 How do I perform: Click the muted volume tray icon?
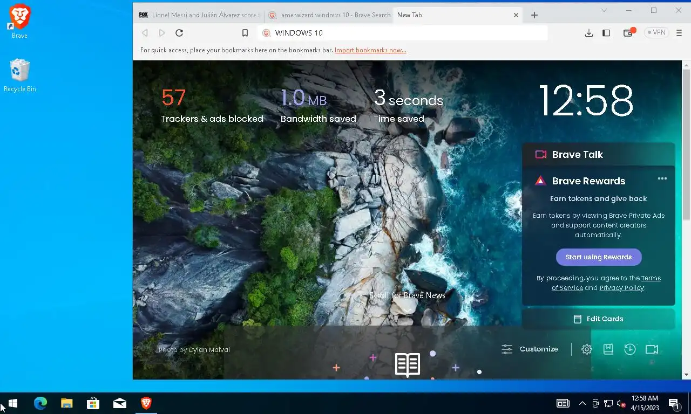(x=621, y=403)
